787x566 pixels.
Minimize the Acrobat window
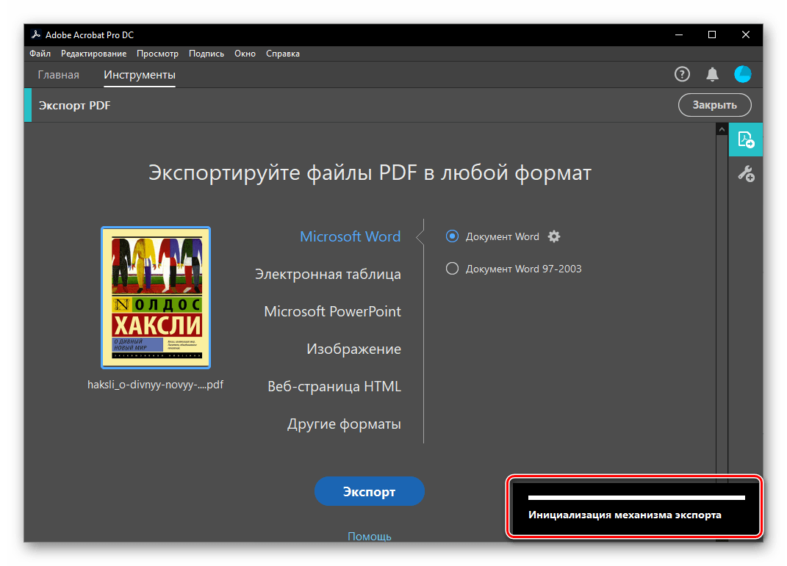point(679,35)
